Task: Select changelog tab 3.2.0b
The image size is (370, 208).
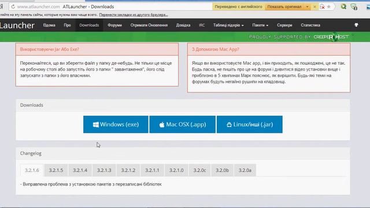Action: (222, 170)
